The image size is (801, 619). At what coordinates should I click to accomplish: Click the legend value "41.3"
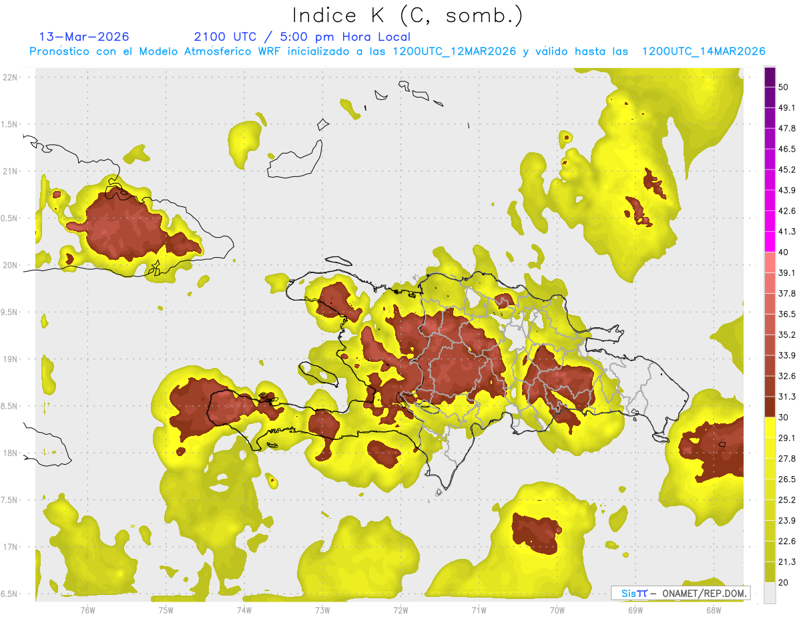point(787,232)
